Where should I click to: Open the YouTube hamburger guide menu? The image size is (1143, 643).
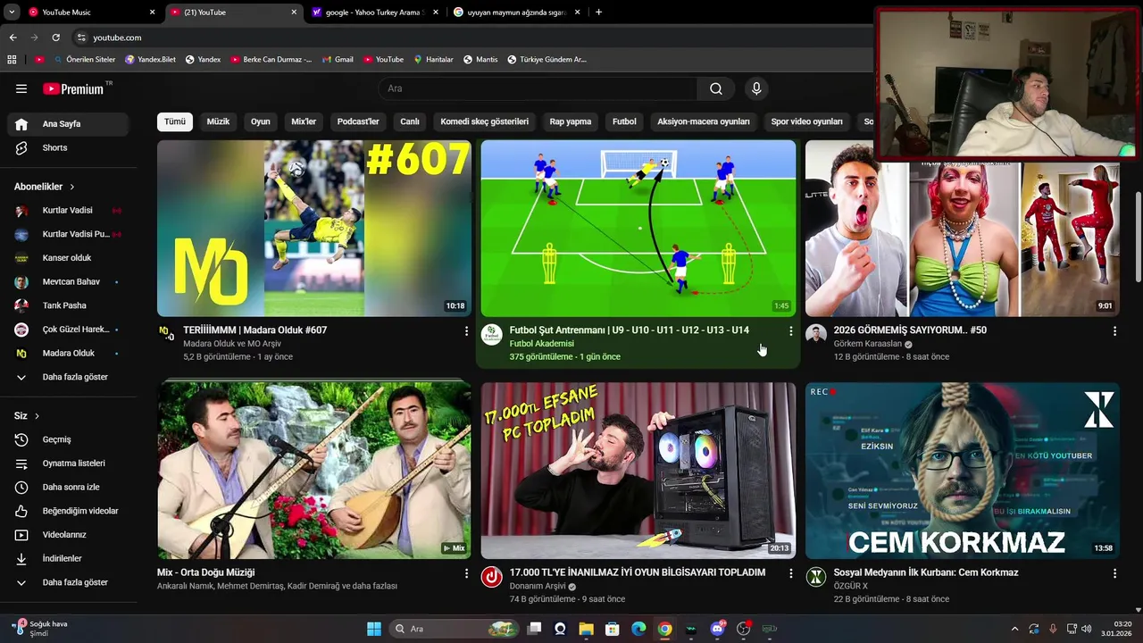click(21, 88)
